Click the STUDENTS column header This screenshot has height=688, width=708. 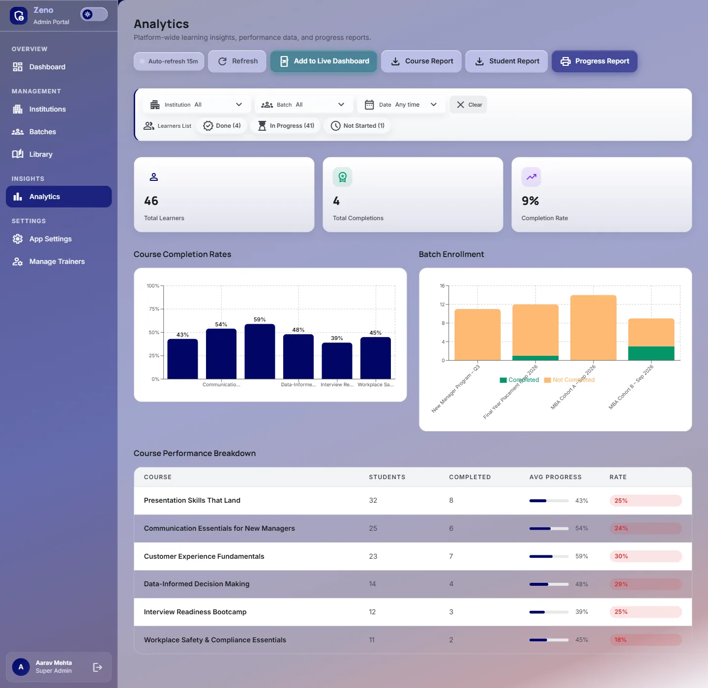coord(387,477)
